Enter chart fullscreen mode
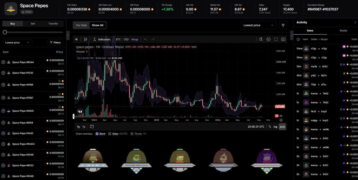The image size is (358, 180). coord(276,39)
